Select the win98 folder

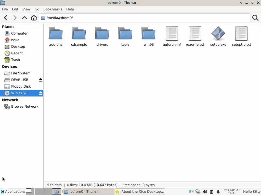pyautogui.click(x=149, y=37)
